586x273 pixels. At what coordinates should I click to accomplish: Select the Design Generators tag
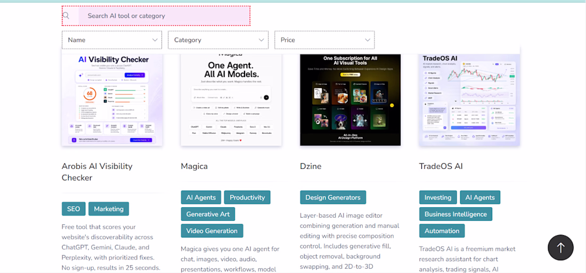333,198
